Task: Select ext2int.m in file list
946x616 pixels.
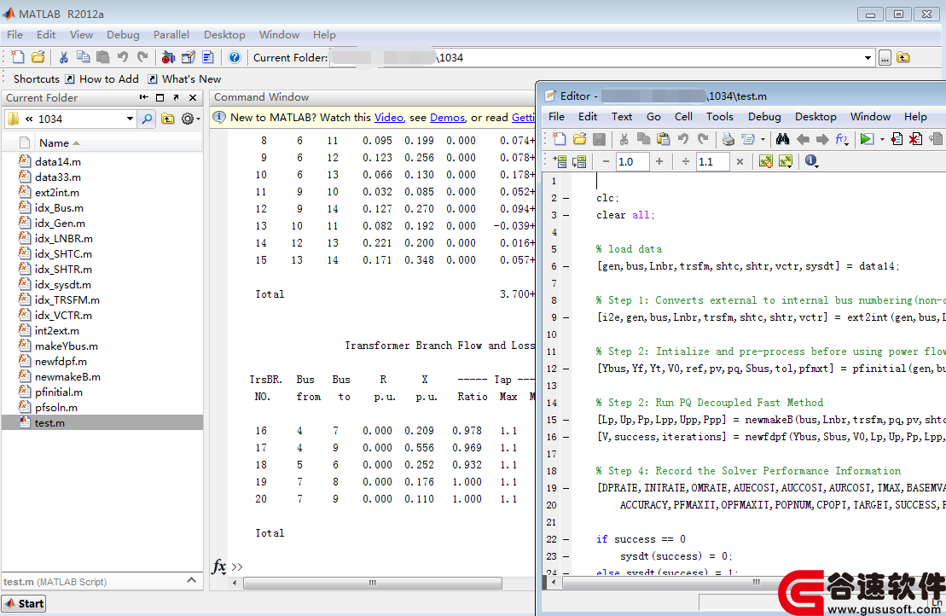Action: [56, 193]
